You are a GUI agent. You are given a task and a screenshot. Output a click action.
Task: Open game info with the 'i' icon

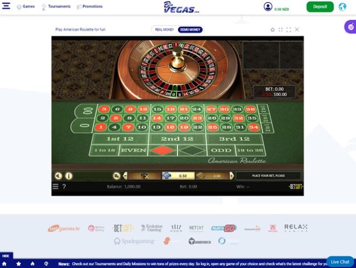tap(69, 176)
